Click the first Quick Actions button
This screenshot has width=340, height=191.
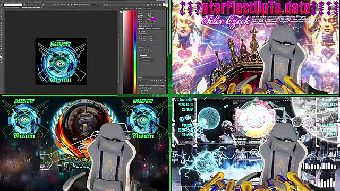147,58
